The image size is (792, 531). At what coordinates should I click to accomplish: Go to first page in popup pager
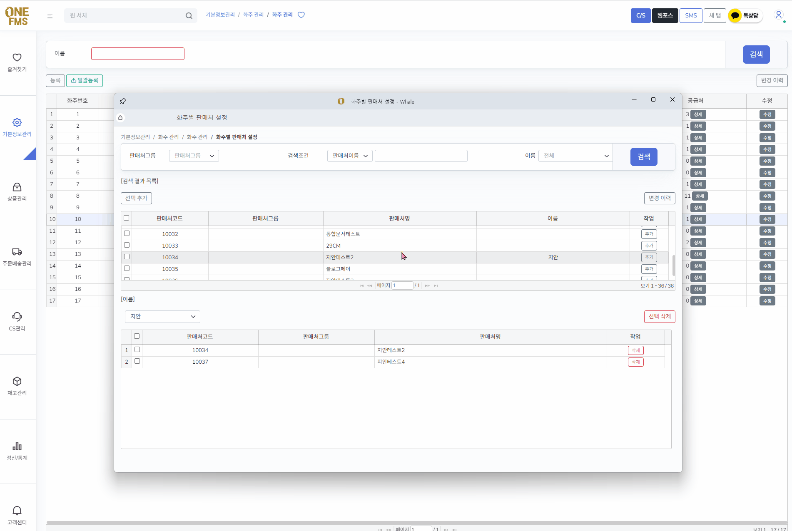tap(361, 285)
